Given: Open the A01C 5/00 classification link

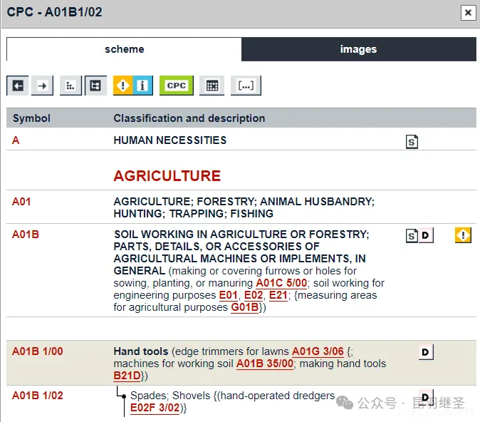Looking at the screenshot, I should pyautogui.click(x=281, y=283).
